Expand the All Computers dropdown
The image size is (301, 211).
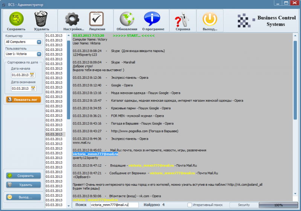pyautogui.click(x=39, y=42)
